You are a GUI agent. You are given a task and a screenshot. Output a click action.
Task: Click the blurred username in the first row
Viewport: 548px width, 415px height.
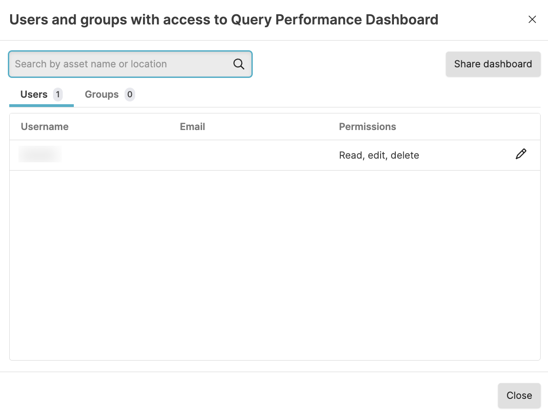tap(40, 154)
